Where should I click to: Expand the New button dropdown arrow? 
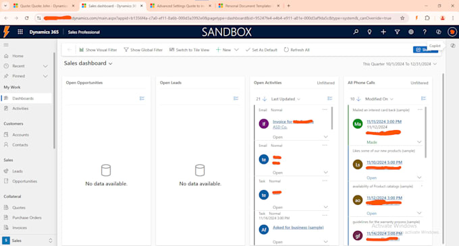pos(236,50)
